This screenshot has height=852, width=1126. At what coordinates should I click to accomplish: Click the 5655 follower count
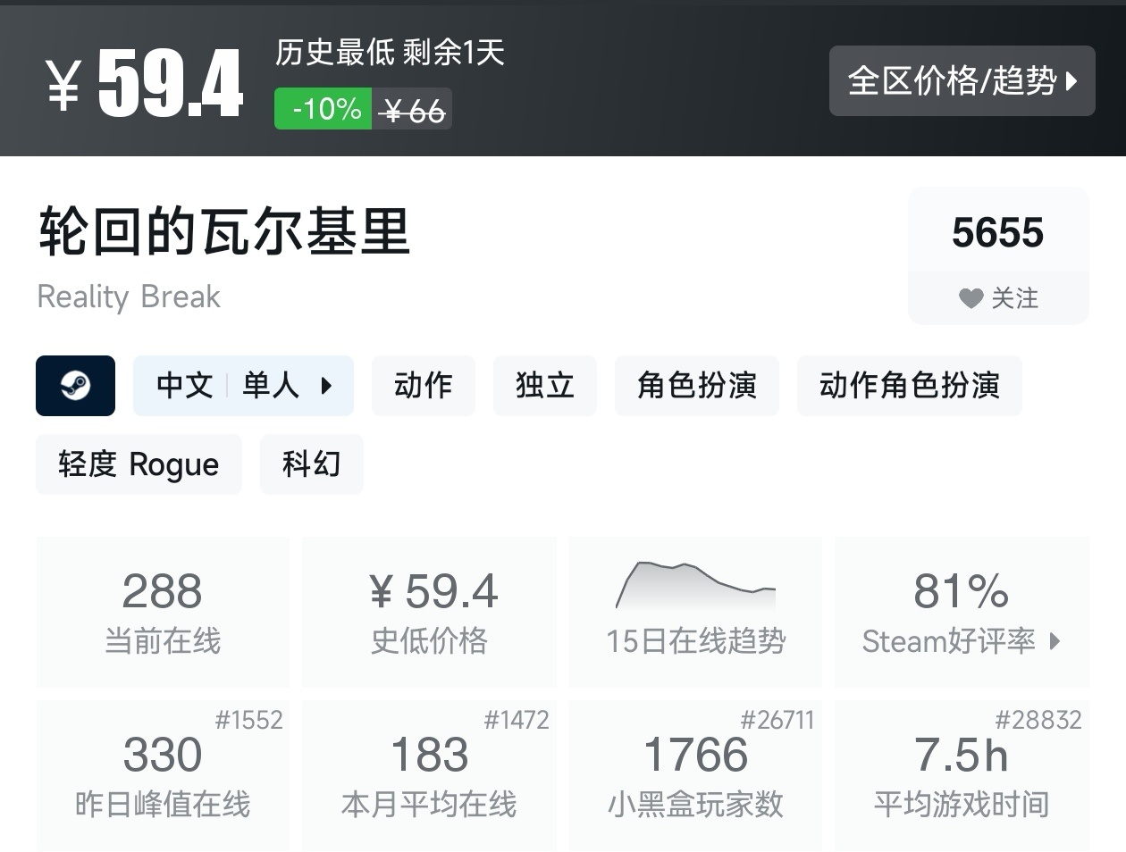pyautogui.click(x=998, y=232)
